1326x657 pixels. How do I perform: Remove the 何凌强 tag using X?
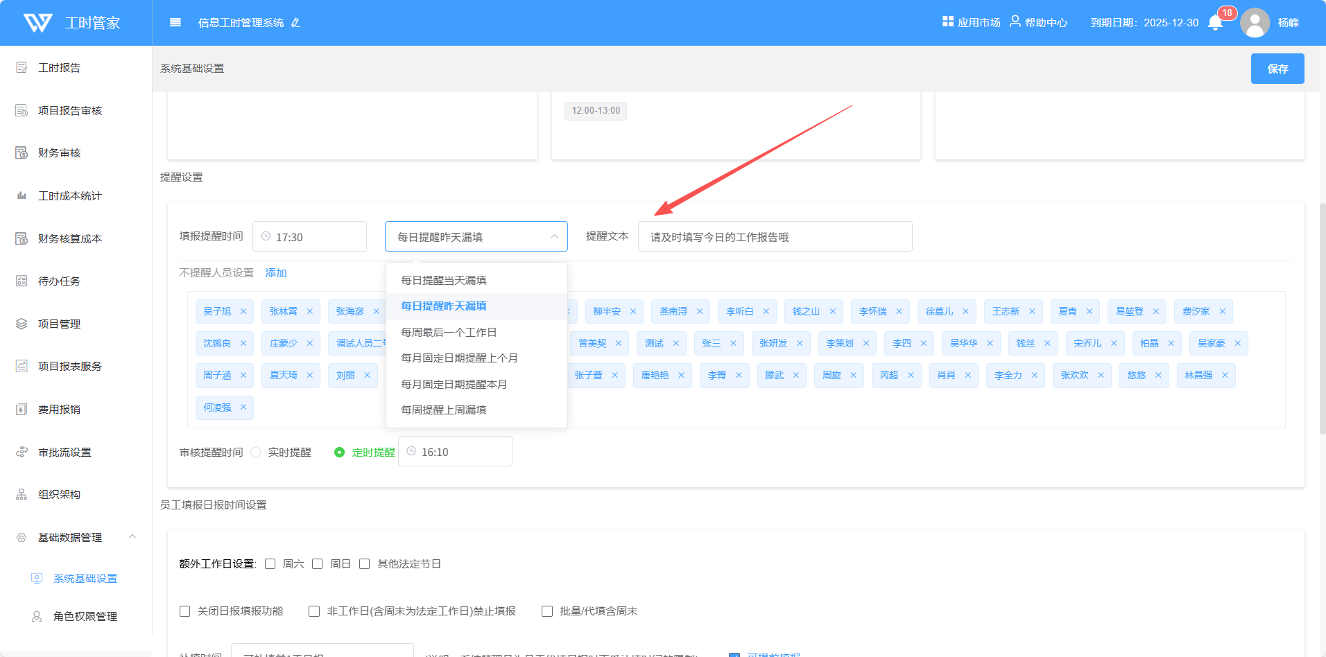pyautogui.click(x=243, y=407)
